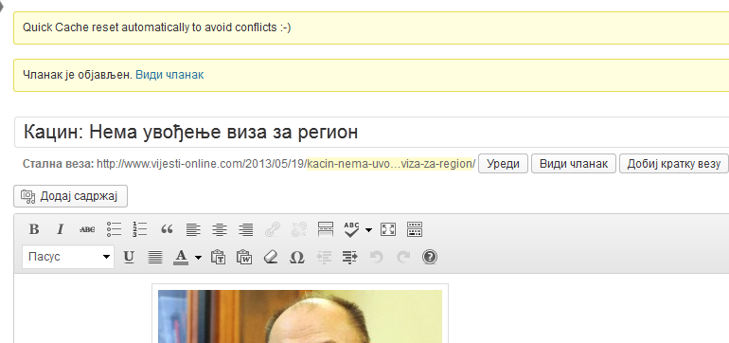The image size is (729, 343).
Task: Enter distraction-free fullscreen mode
Action: pos(388,229)
